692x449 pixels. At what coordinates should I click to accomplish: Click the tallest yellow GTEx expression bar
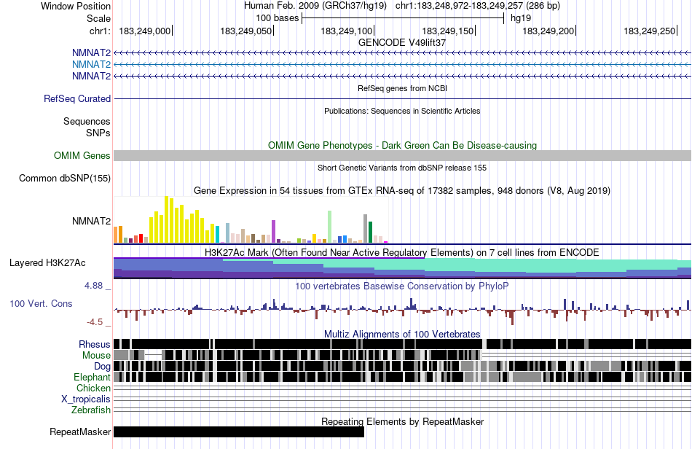coord(166,219)
